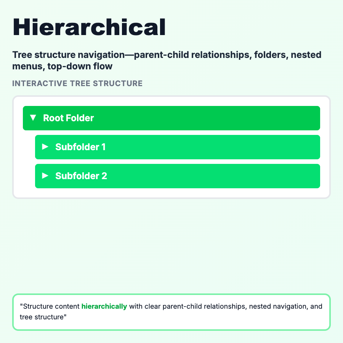Click the green highlighted word hierarchically

[104, 306]
